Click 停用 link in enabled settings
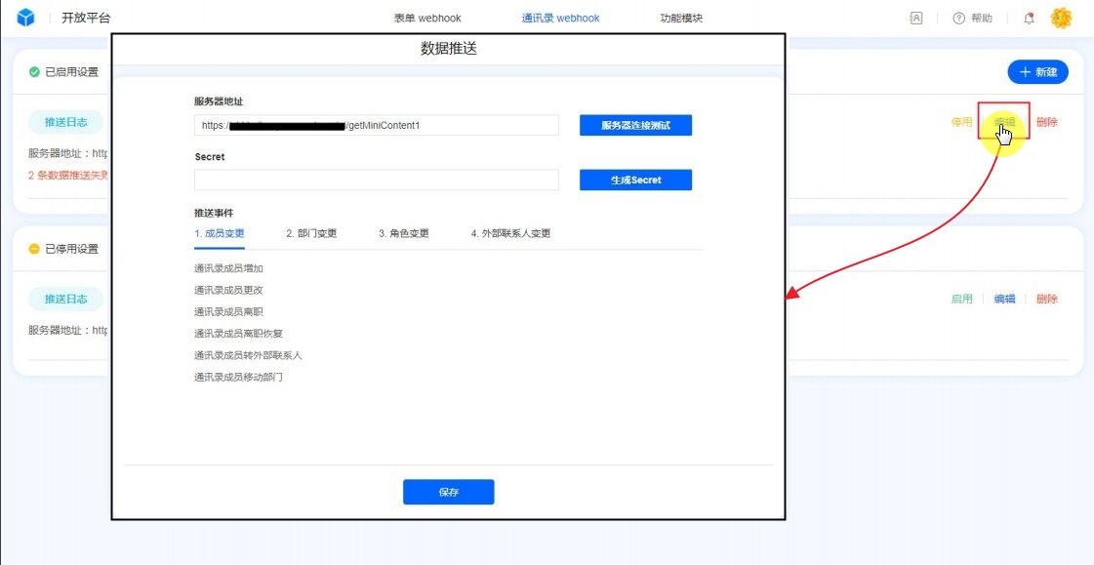This screenshot has width=1094, height=565. 961,123
